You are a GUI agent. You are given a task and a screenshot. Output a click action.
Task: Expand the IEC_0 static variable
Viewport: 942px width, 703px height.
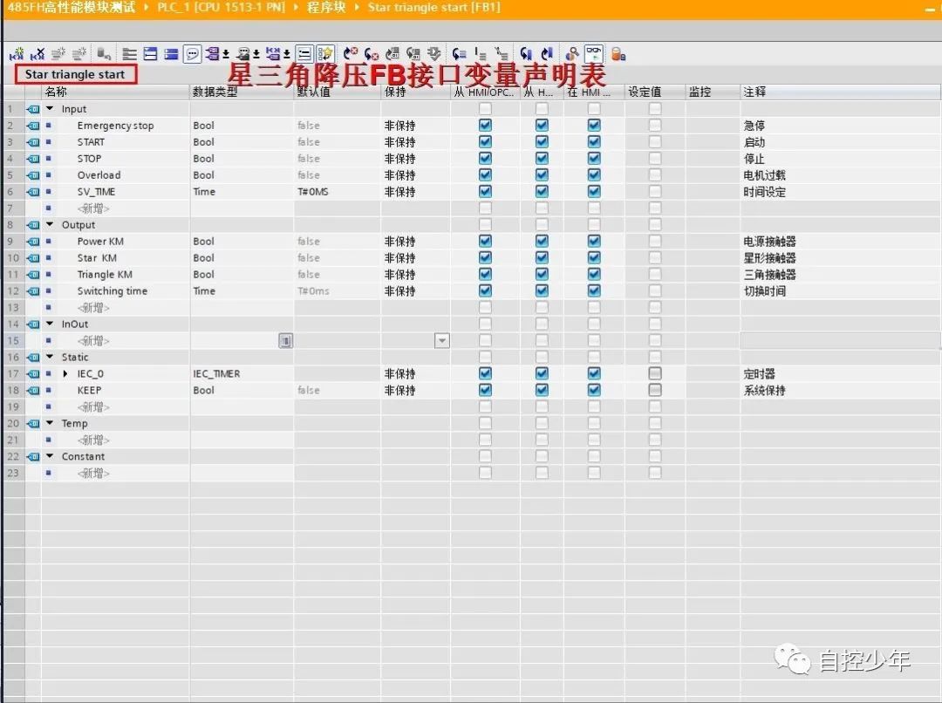[x=63, y=373]
